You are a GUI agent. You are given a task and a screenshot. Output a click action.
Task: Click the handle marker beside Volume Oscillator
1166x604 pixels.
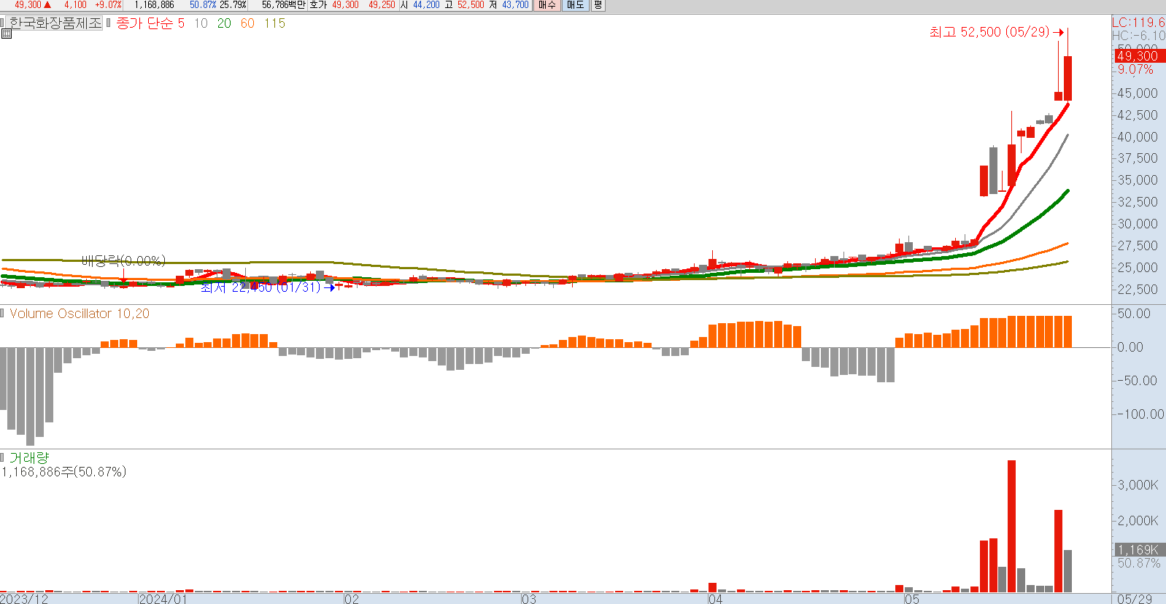[3, 314]
